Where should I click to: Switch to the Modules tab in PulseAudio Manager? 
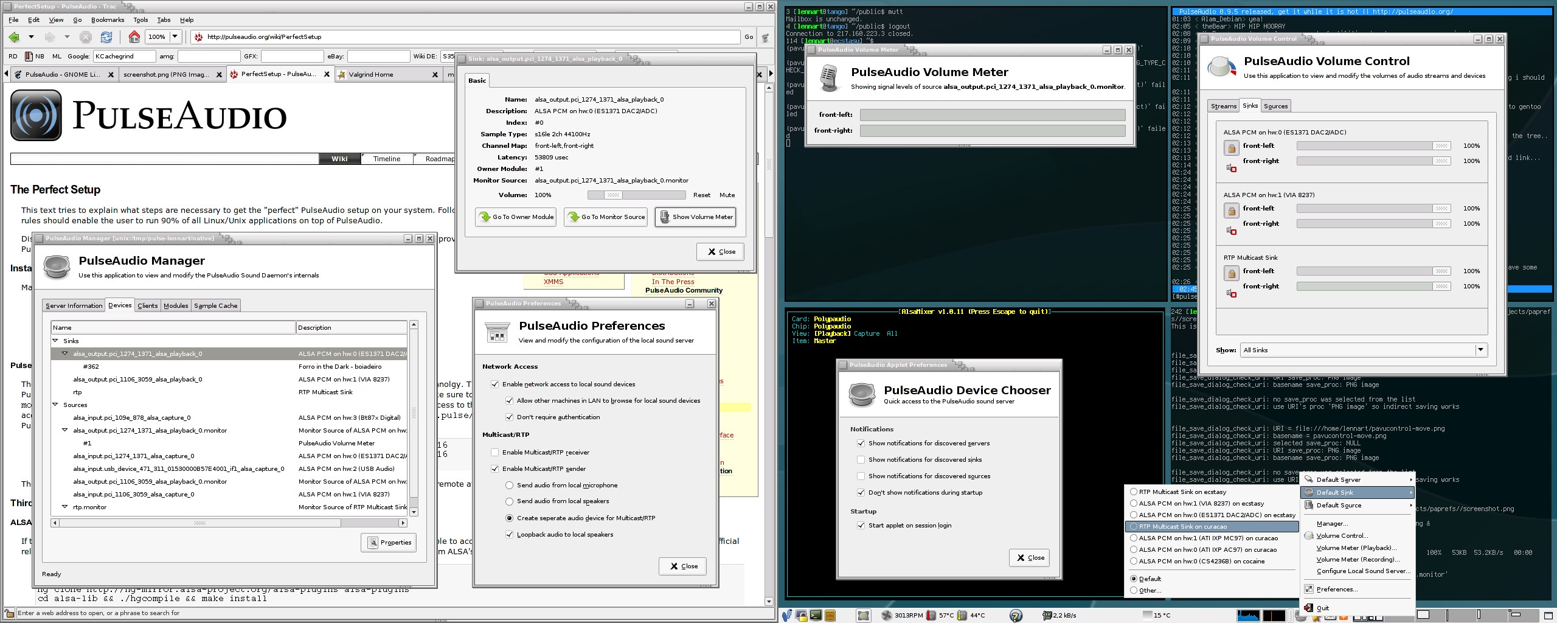click(x=175, y=305)
